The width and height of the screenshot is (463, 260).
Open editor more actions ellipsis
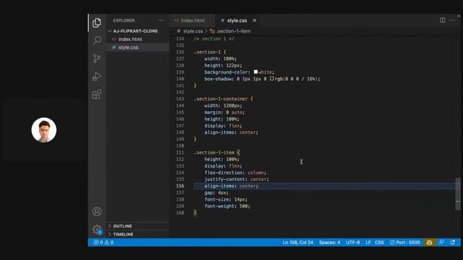[x=452, y=20]
